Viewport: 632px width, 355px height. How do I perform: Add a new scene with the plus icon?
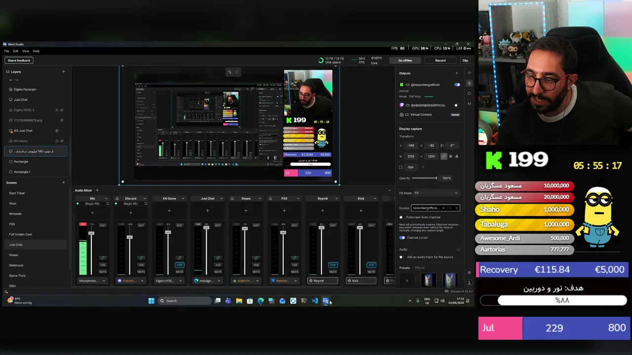pyautogui.click(x=64, y=183)
